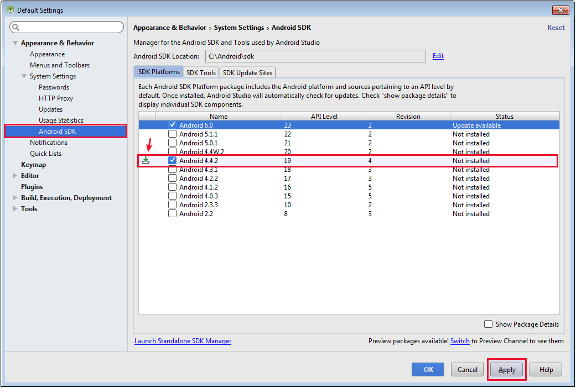The width and height of the screenshot is (576, 388).
Task: Focus the settings search field
Action: (x=66, y=27)
